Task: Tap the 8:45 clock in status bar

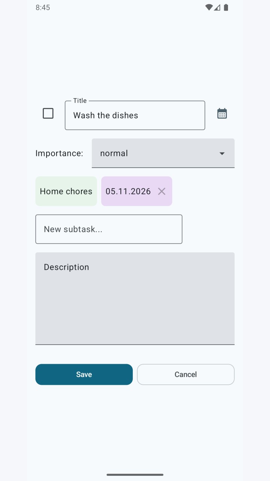Action: pyautogui.click(x=43, y=8)
